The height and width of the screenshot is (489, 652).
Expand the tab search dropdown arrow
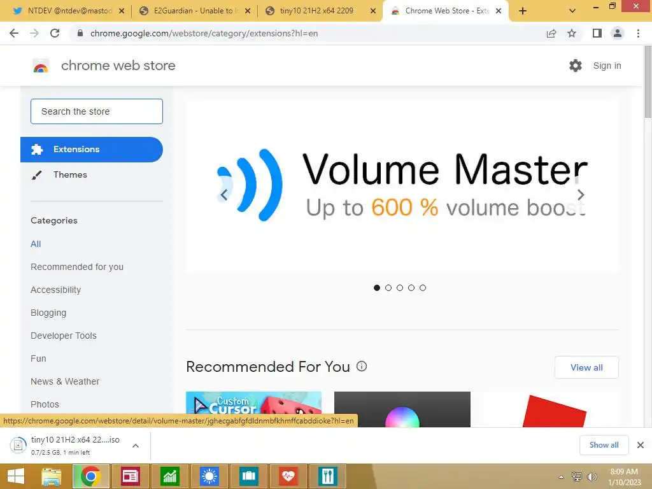[x=572, y=11]
